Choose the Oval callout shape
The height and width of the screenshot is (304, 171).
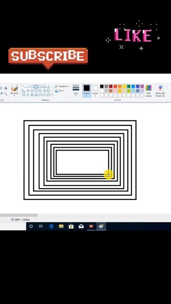coord(44,95)
